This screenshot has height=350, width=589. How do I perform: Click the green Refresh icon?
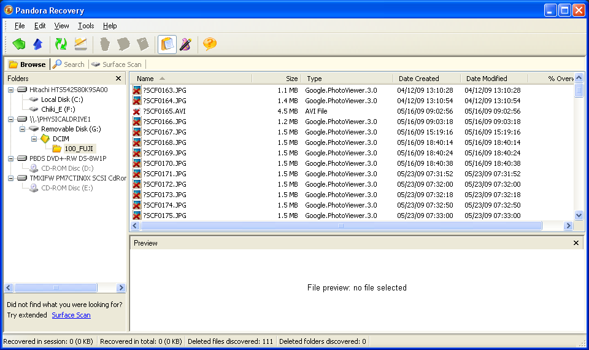61,44
